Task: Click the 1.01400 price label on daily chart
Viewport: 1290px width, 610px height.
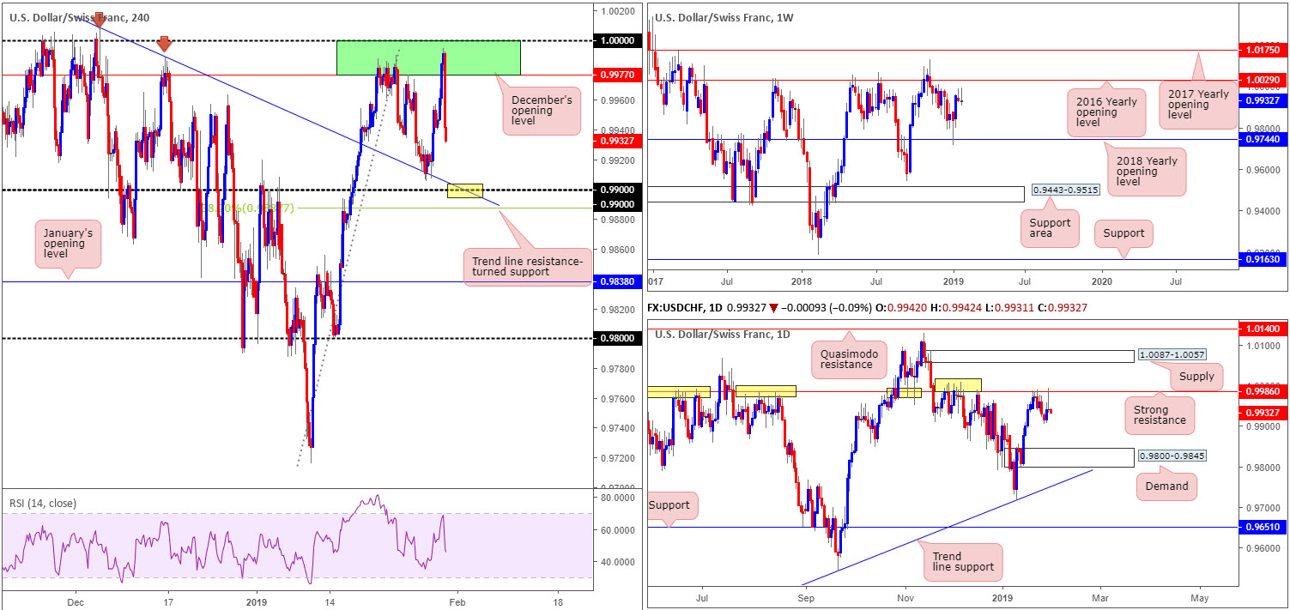Action: [x=1263, y=329]
